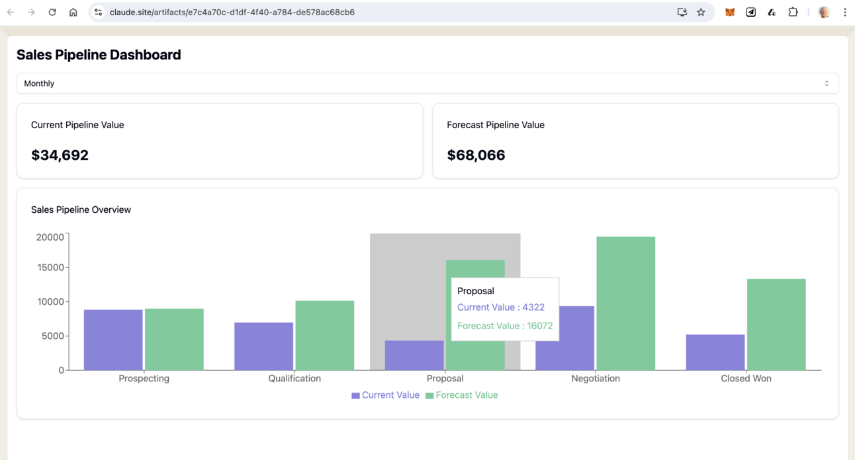This screenshot has height=460, width=855.
Task: Open Chrome's three-dot menu
Action: click(x=845, y=12)
